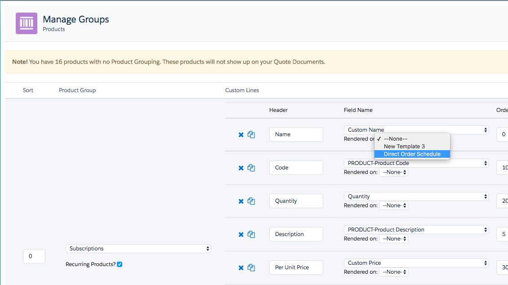Screen dimensions: 508x285
Task: Click the Manage Groups page title
Action: tap(76, 19)
